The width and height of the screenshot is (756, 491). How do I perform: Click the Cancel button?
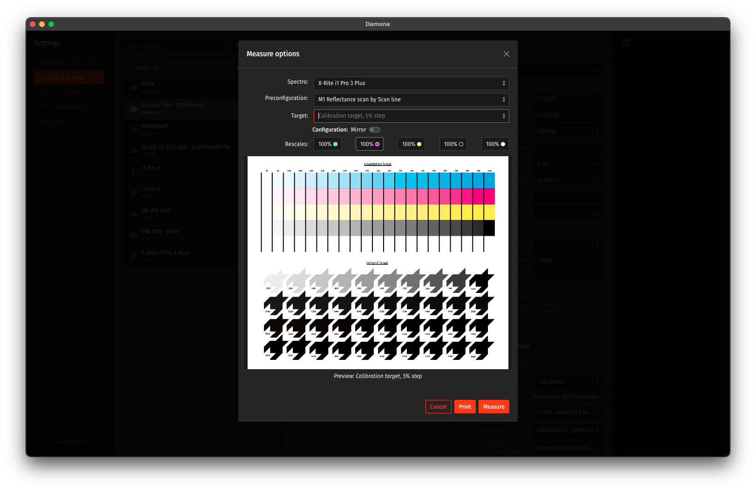(438, 407)
